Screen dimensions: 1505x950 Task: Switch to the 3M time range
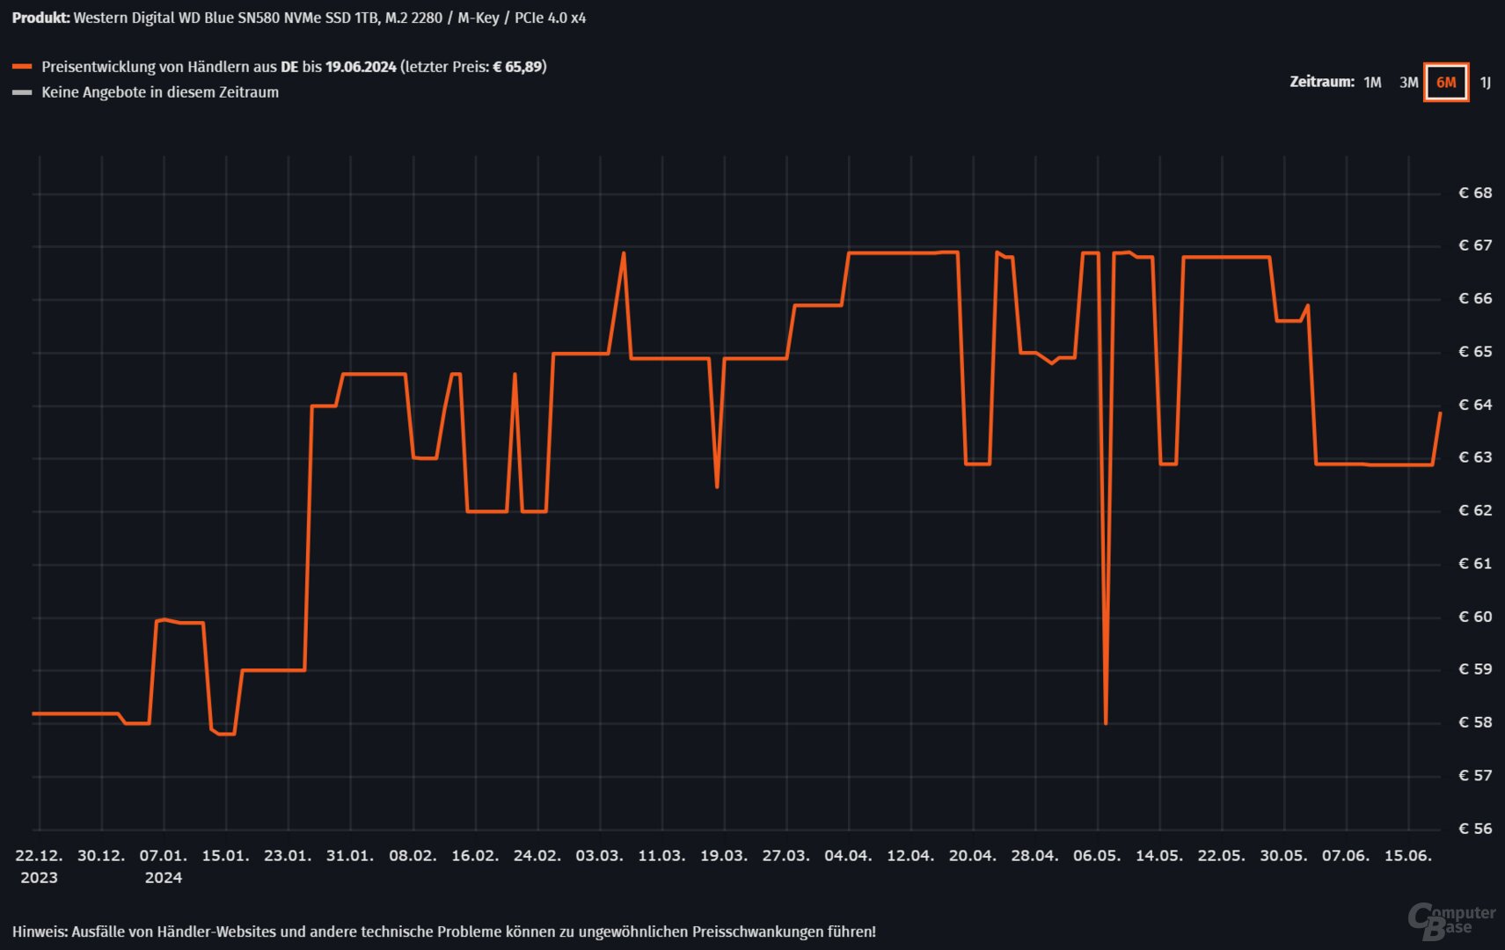tap(1408, 83)
